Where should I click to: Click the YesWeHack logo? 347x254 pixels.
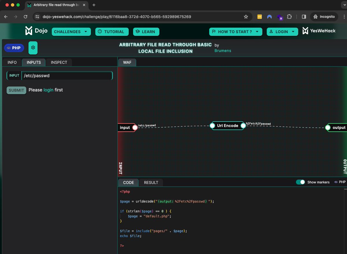click(319, 30)
